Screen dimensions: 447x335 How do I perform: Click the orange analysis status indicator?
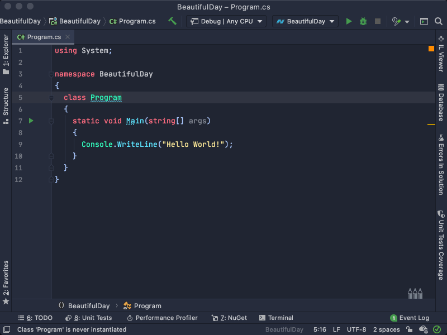pyautogui.click(x=431, y=49)
